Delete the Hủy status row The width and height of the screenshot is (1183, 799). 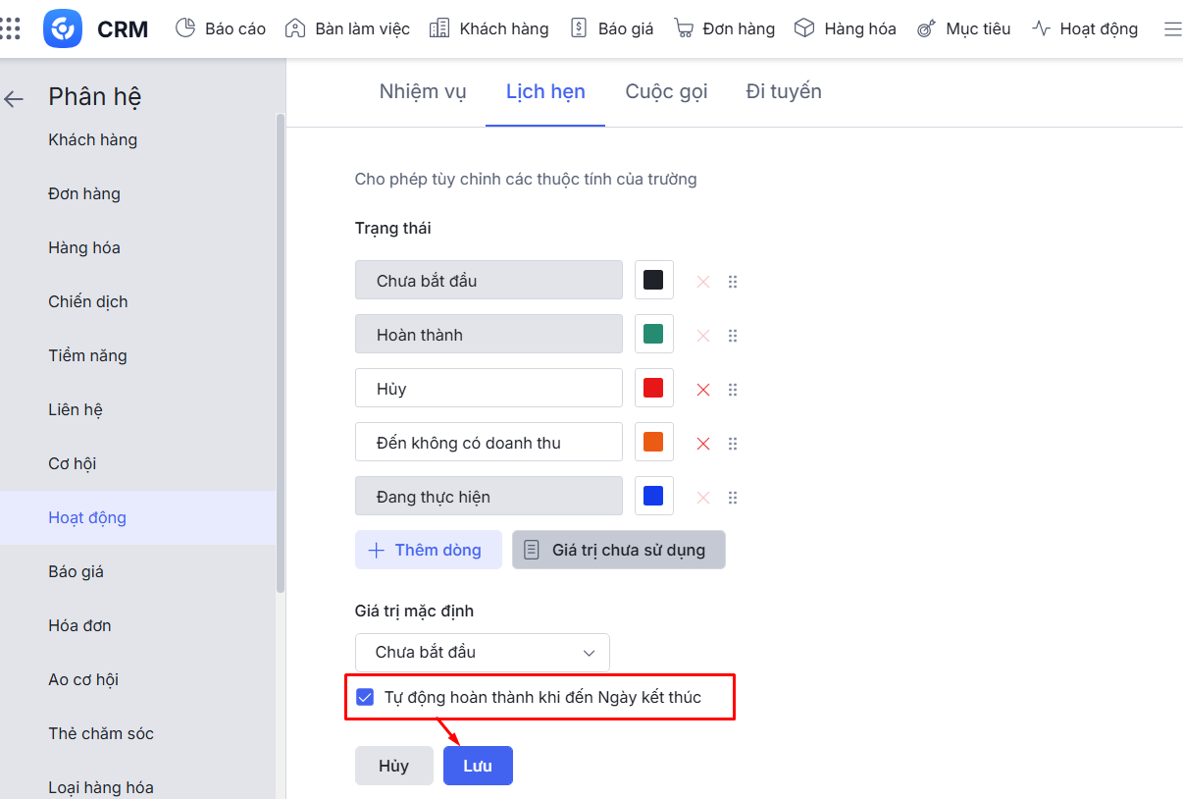pos(702,390)
